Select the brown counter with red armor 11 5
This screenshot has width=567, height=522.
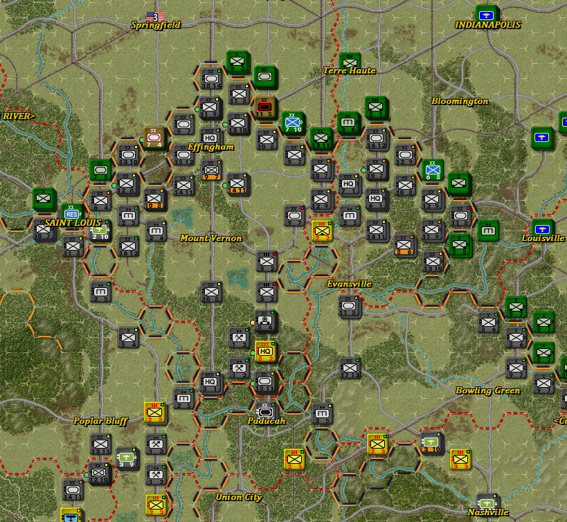click(x=264, y=108)
